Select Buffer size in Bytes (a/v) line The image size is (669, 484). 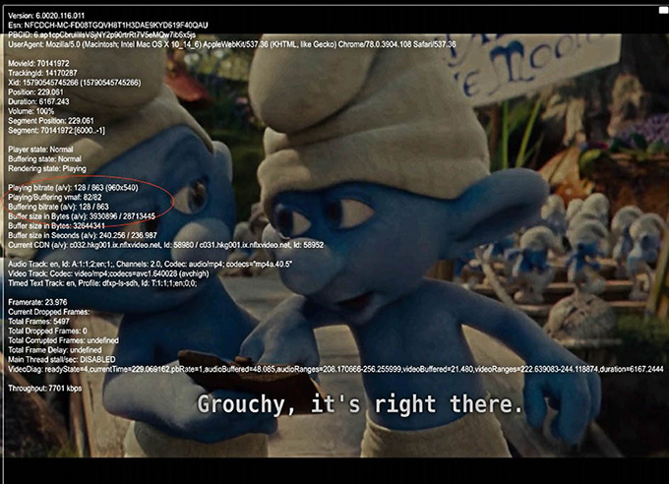pyautogui.click(x=82, y=216)
